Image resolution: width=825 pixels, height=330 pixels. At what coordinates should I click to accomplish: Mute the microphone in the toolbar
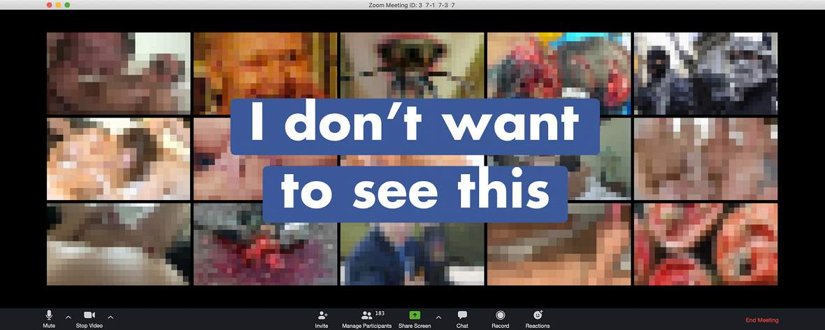tap(49, 315)
